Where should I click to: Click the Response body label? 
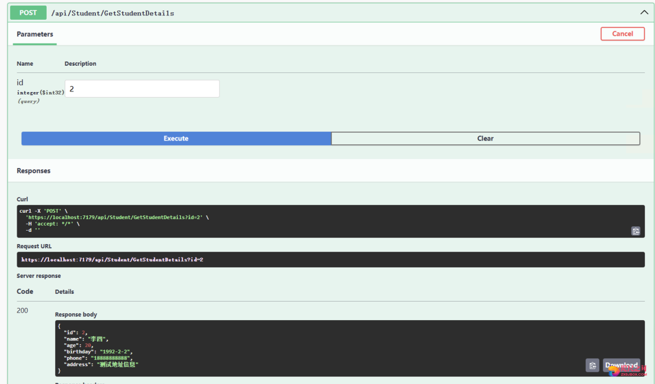[x=76, y=315]
